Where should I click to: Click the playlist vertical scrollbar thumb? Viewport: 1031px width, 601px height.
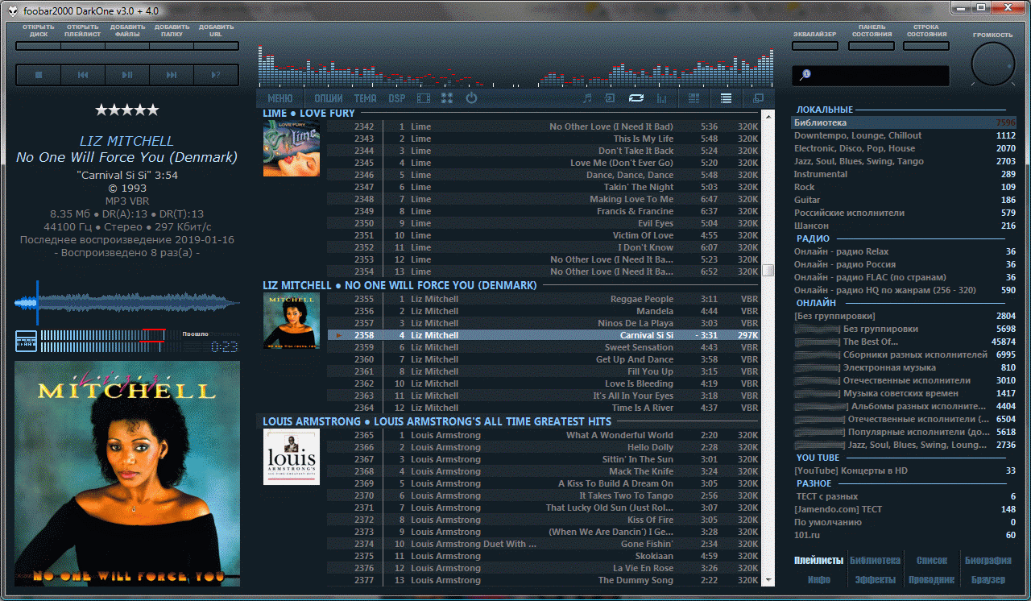(768, 270)
